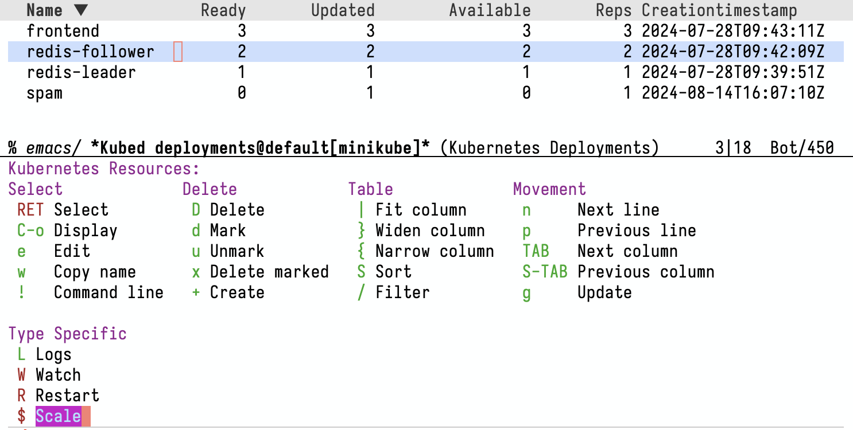Click the Filter command entry
This screenshot has height=430, width=853.
click(402, 292)
